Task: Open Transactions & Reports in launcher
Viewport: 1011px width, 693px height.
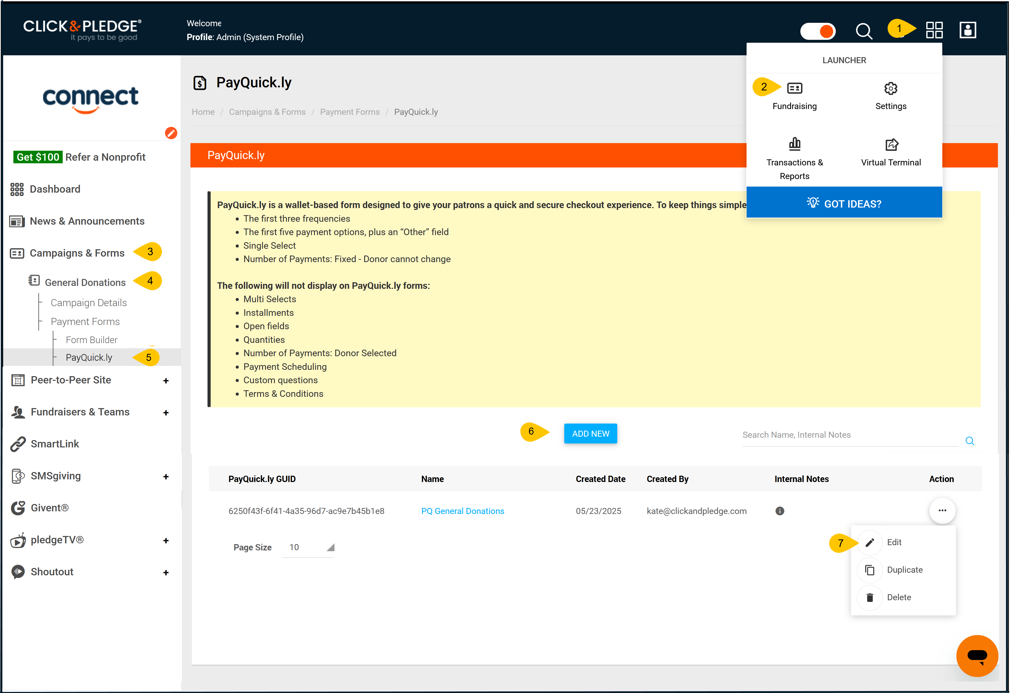Action: click(x=794, y=159)
